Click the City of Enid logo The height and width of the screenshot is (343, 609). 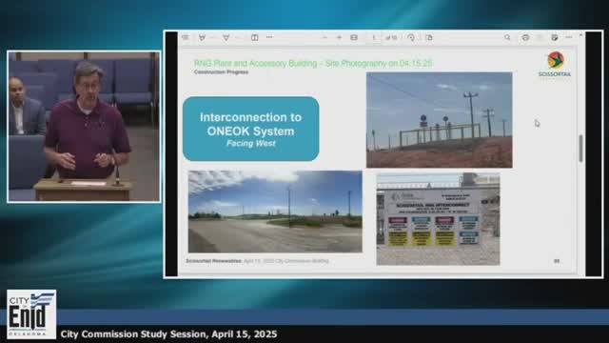pyautogui.click(x=31, y=314)
